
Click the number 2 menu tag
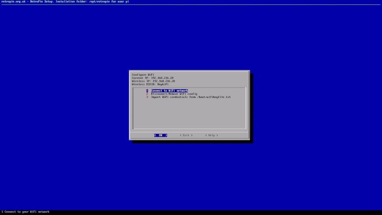pyautogui.click(x=148, y=94)
